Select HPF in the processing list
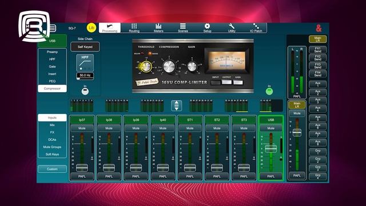Viewport: 366px width, 206px height. tap(52, 60)
